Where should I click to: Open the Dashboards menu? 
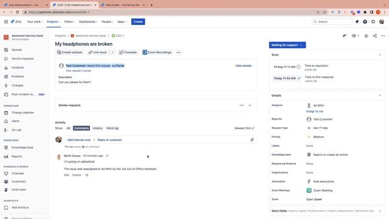point(88,22)
